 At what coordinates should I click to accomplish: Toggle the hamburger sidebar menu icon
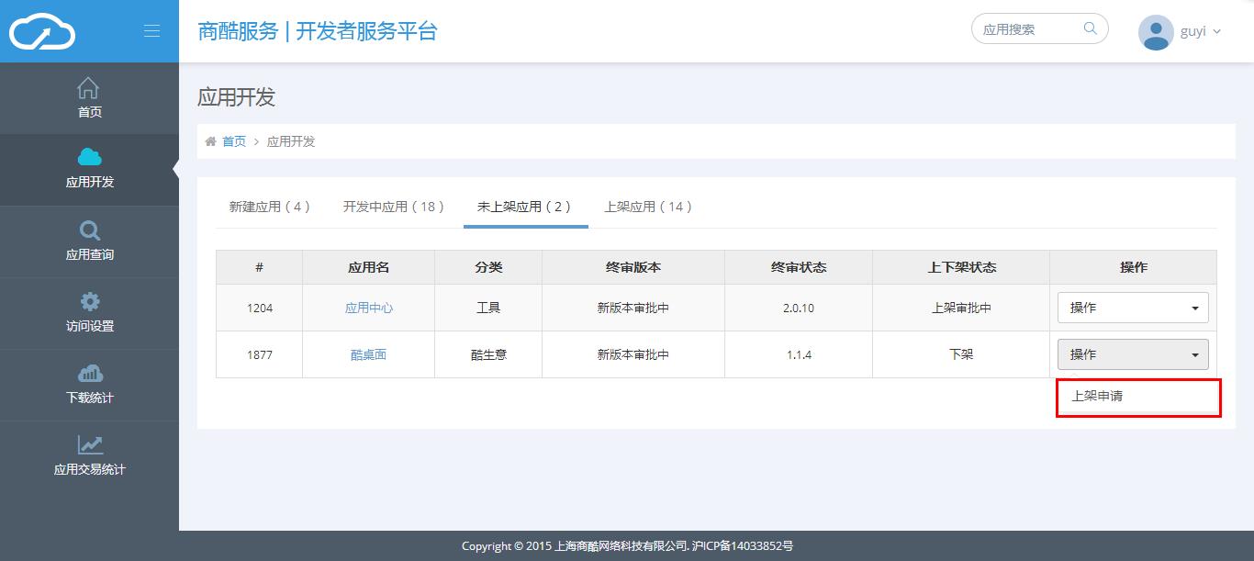(x=152, y=31)
